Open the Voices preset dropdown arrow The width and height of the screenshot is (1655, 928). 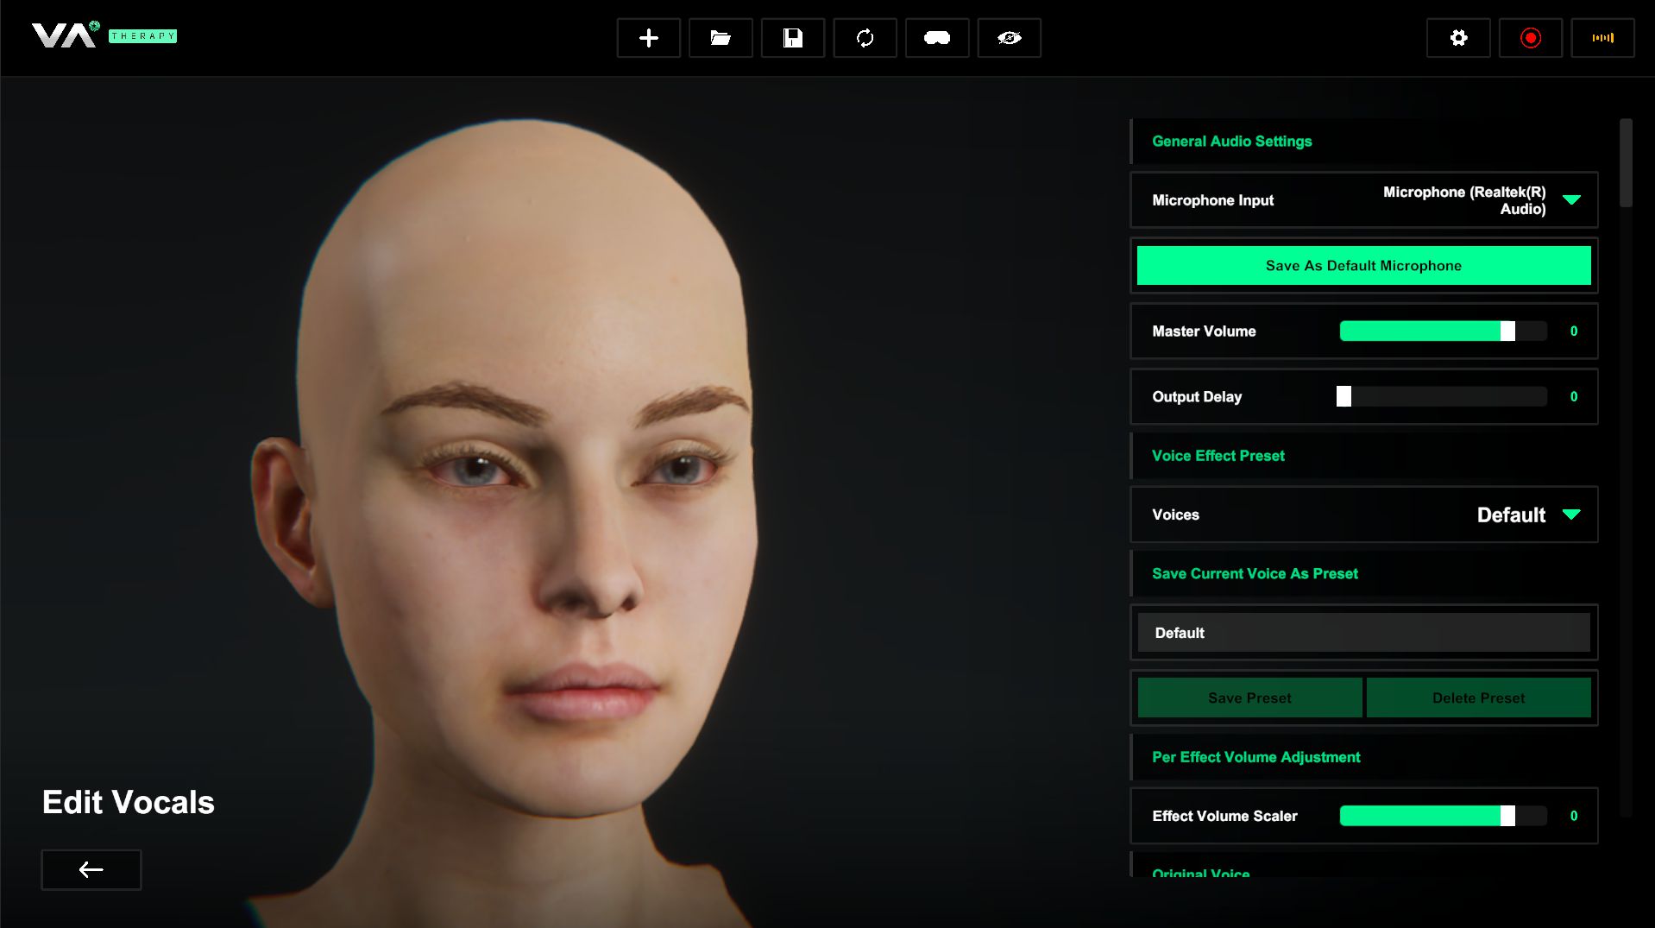click(x=1571, y=515)
